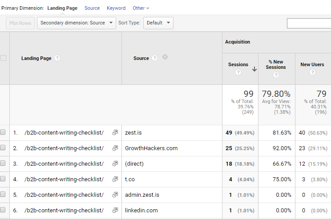Click help icon beside Source column header
This screenshot has width=331, height=219.
(154, 58)
